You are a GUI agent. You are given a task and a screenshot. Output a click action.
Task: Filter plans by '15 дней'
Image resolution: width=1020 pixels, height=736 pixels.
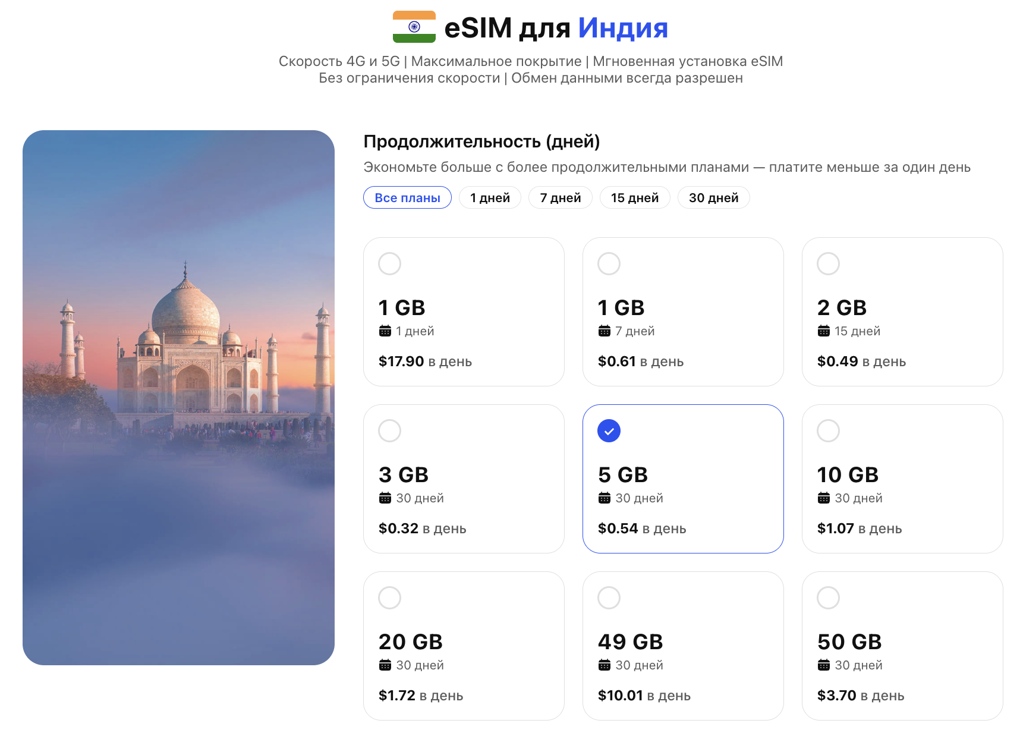click(x=634, y=198)
